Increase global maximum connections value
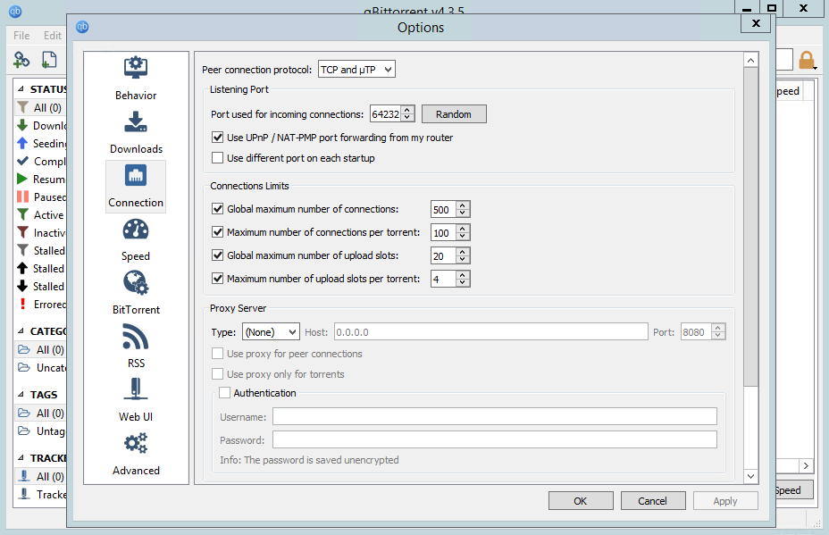Viewport: 829px width, 535px height. click(463, 205)
